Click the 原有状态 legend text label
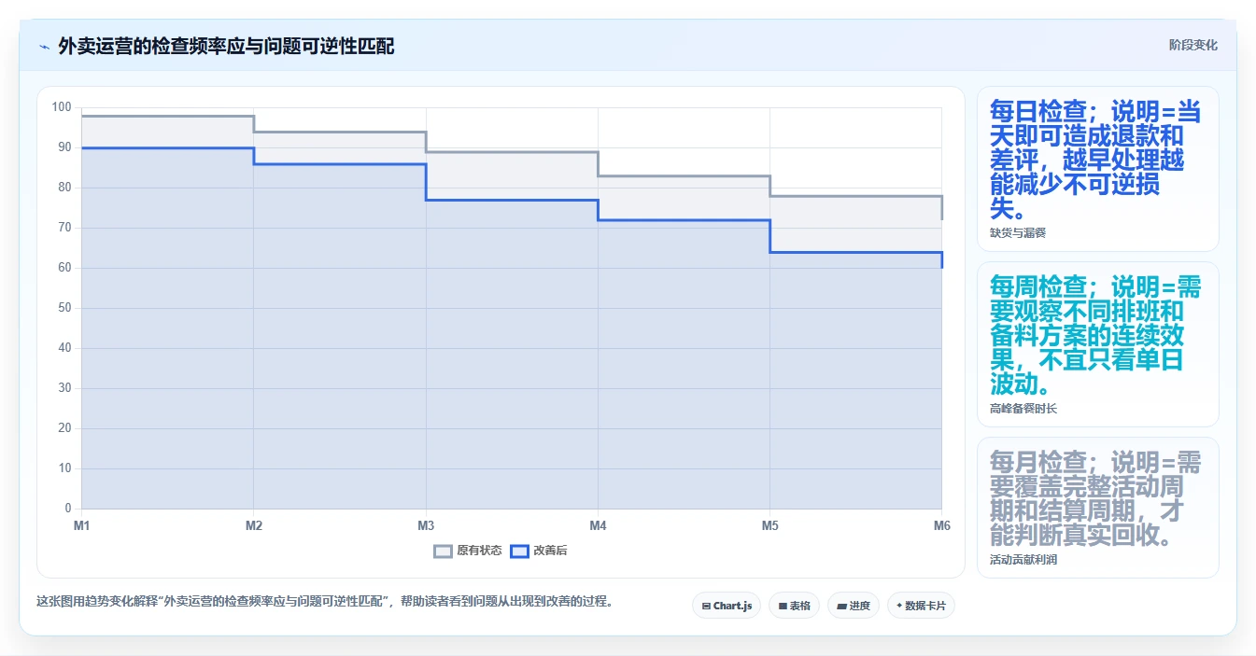 coord(479,551)
